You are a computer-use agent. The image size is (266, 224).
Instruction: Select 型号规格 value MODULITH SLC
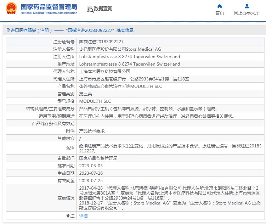point(95,101)
